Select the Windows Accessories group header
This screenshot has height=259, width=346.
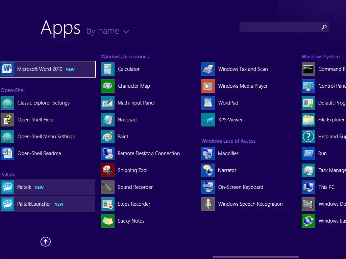125,57
